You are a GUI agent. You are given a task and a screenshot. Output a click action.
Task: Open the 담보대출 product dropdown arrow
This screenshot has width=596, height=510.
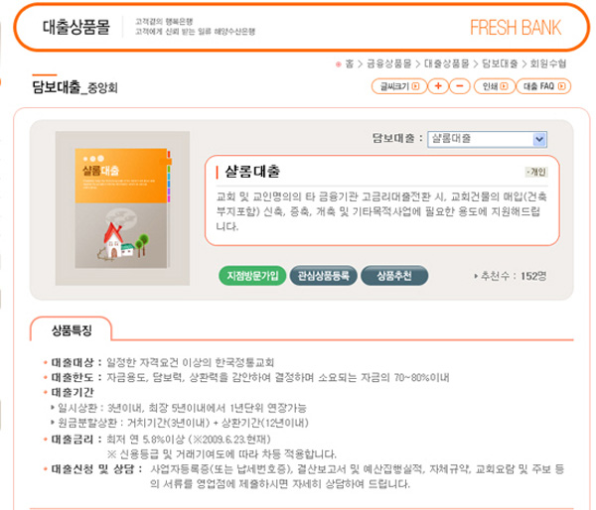[x=539, y=139]
